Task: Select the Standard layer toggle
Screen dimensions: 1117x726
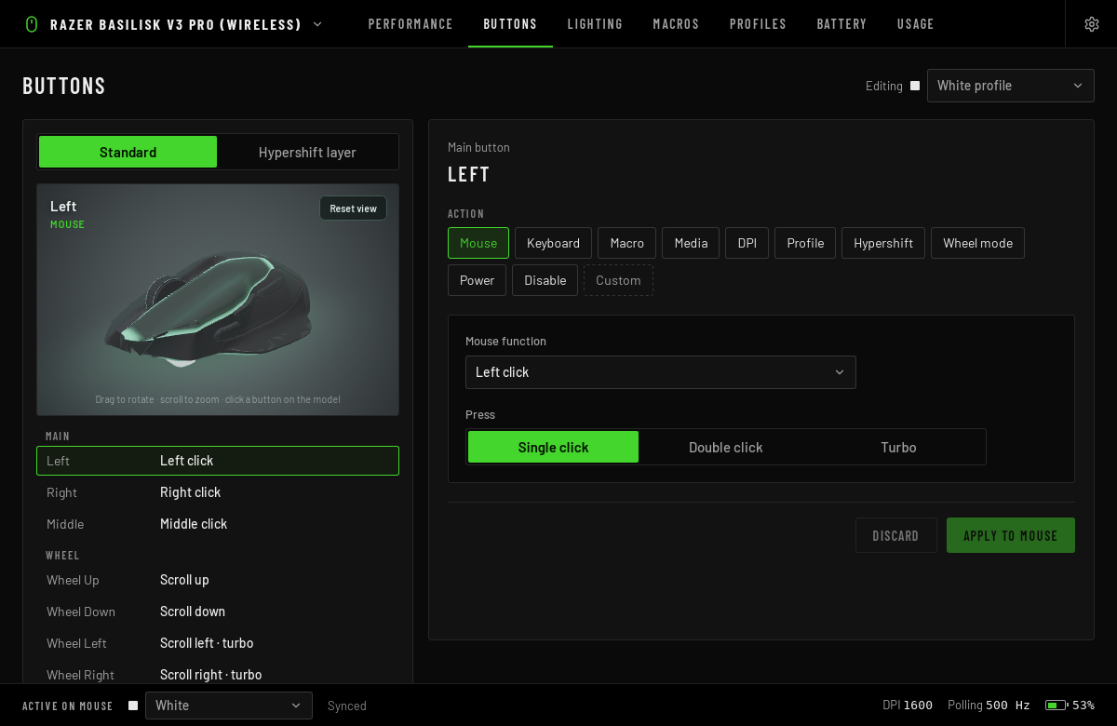Action: [128, 152]
